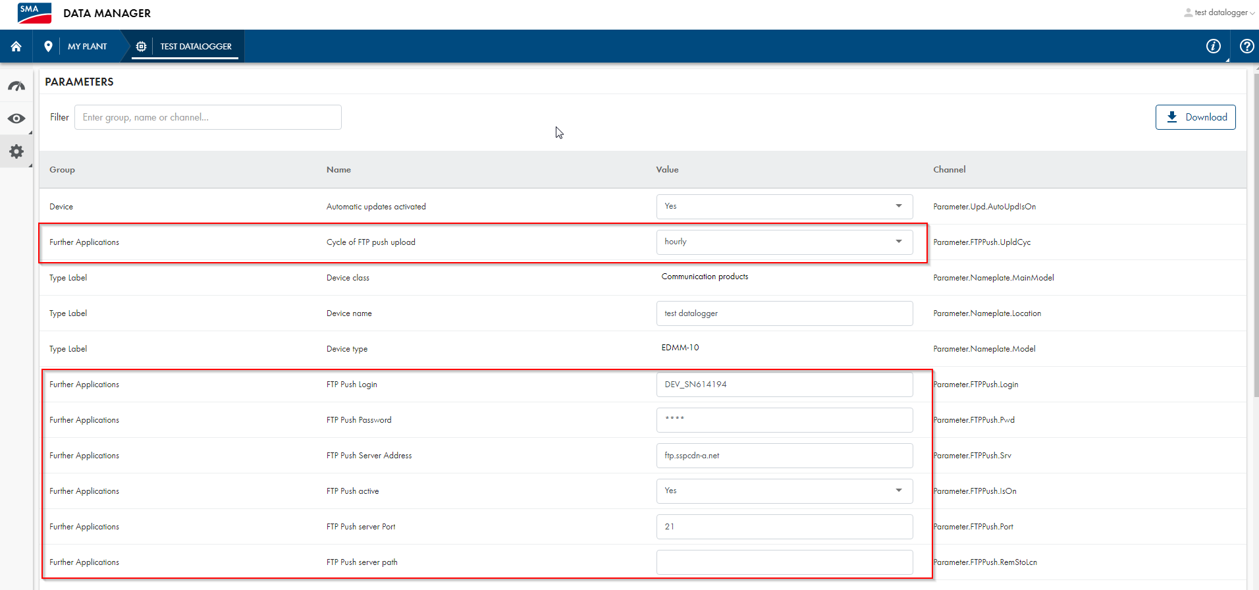Open the information icon in top bar
The width and height of the screenshot is (1259, 590).
click(1213, 46)
